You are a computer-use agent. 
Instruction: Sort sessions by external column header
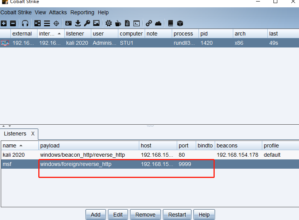(24, 34)
